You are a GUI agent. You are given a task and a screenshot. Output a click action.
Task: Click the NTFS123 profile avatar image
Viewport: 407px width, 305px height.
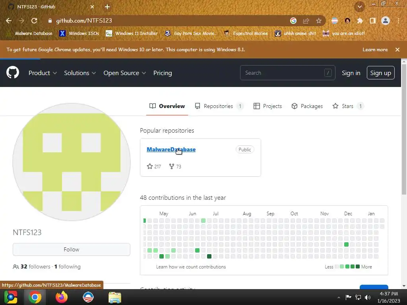pyautogui.click(x=72, y=162)
